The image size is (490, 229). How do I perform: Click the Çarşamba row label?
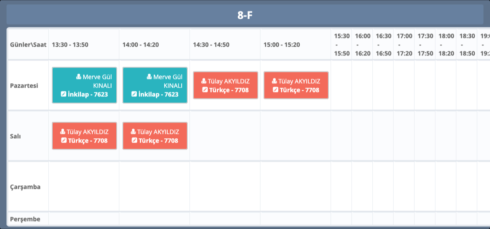click(x=25, y=187)
